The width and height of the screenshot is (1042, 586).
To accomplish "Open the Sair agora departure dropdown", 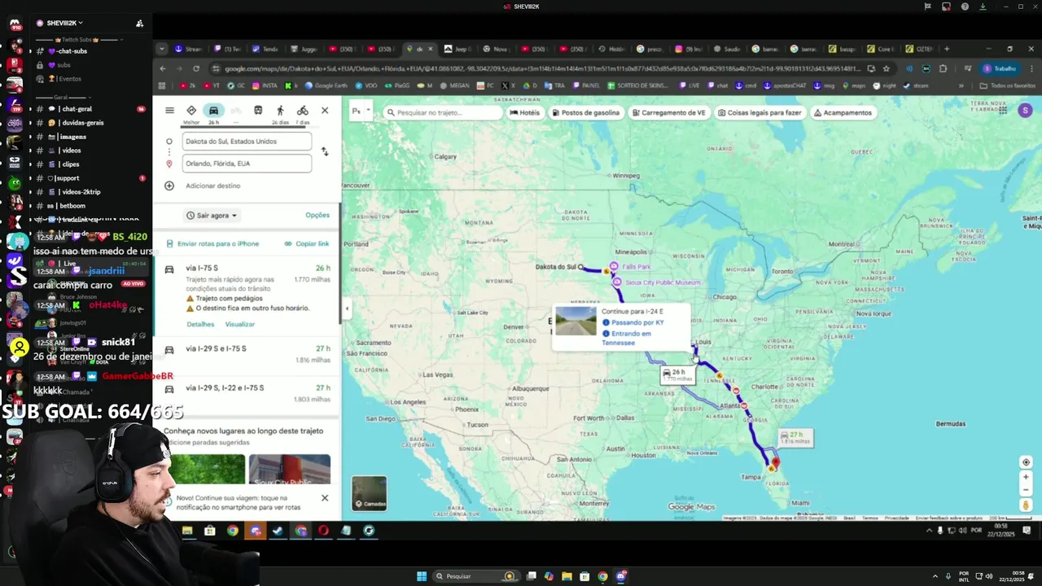I will click(x=212, y=216).
